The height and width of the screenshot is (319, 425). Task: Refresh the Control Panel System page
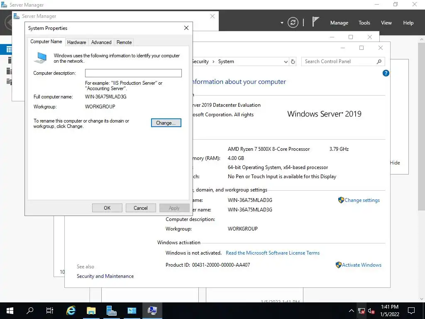click(293, 61)
